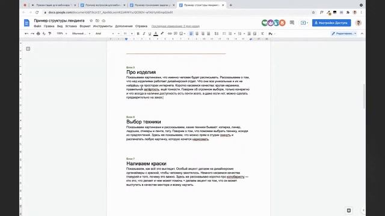Center align the text
This screenshot has width=385, height=216.
pyautogui.click(x=197, y=34)
